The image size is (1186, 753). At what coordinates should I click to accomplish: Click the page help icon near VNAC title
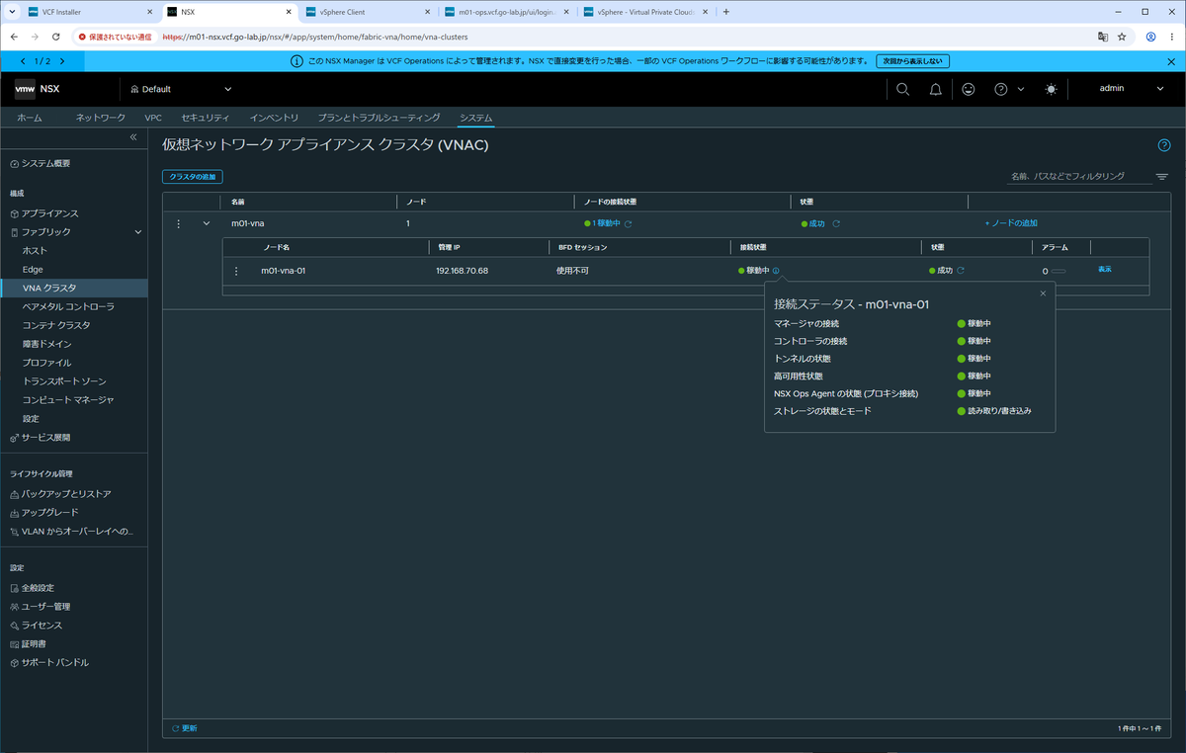(x=1163, y=145)
